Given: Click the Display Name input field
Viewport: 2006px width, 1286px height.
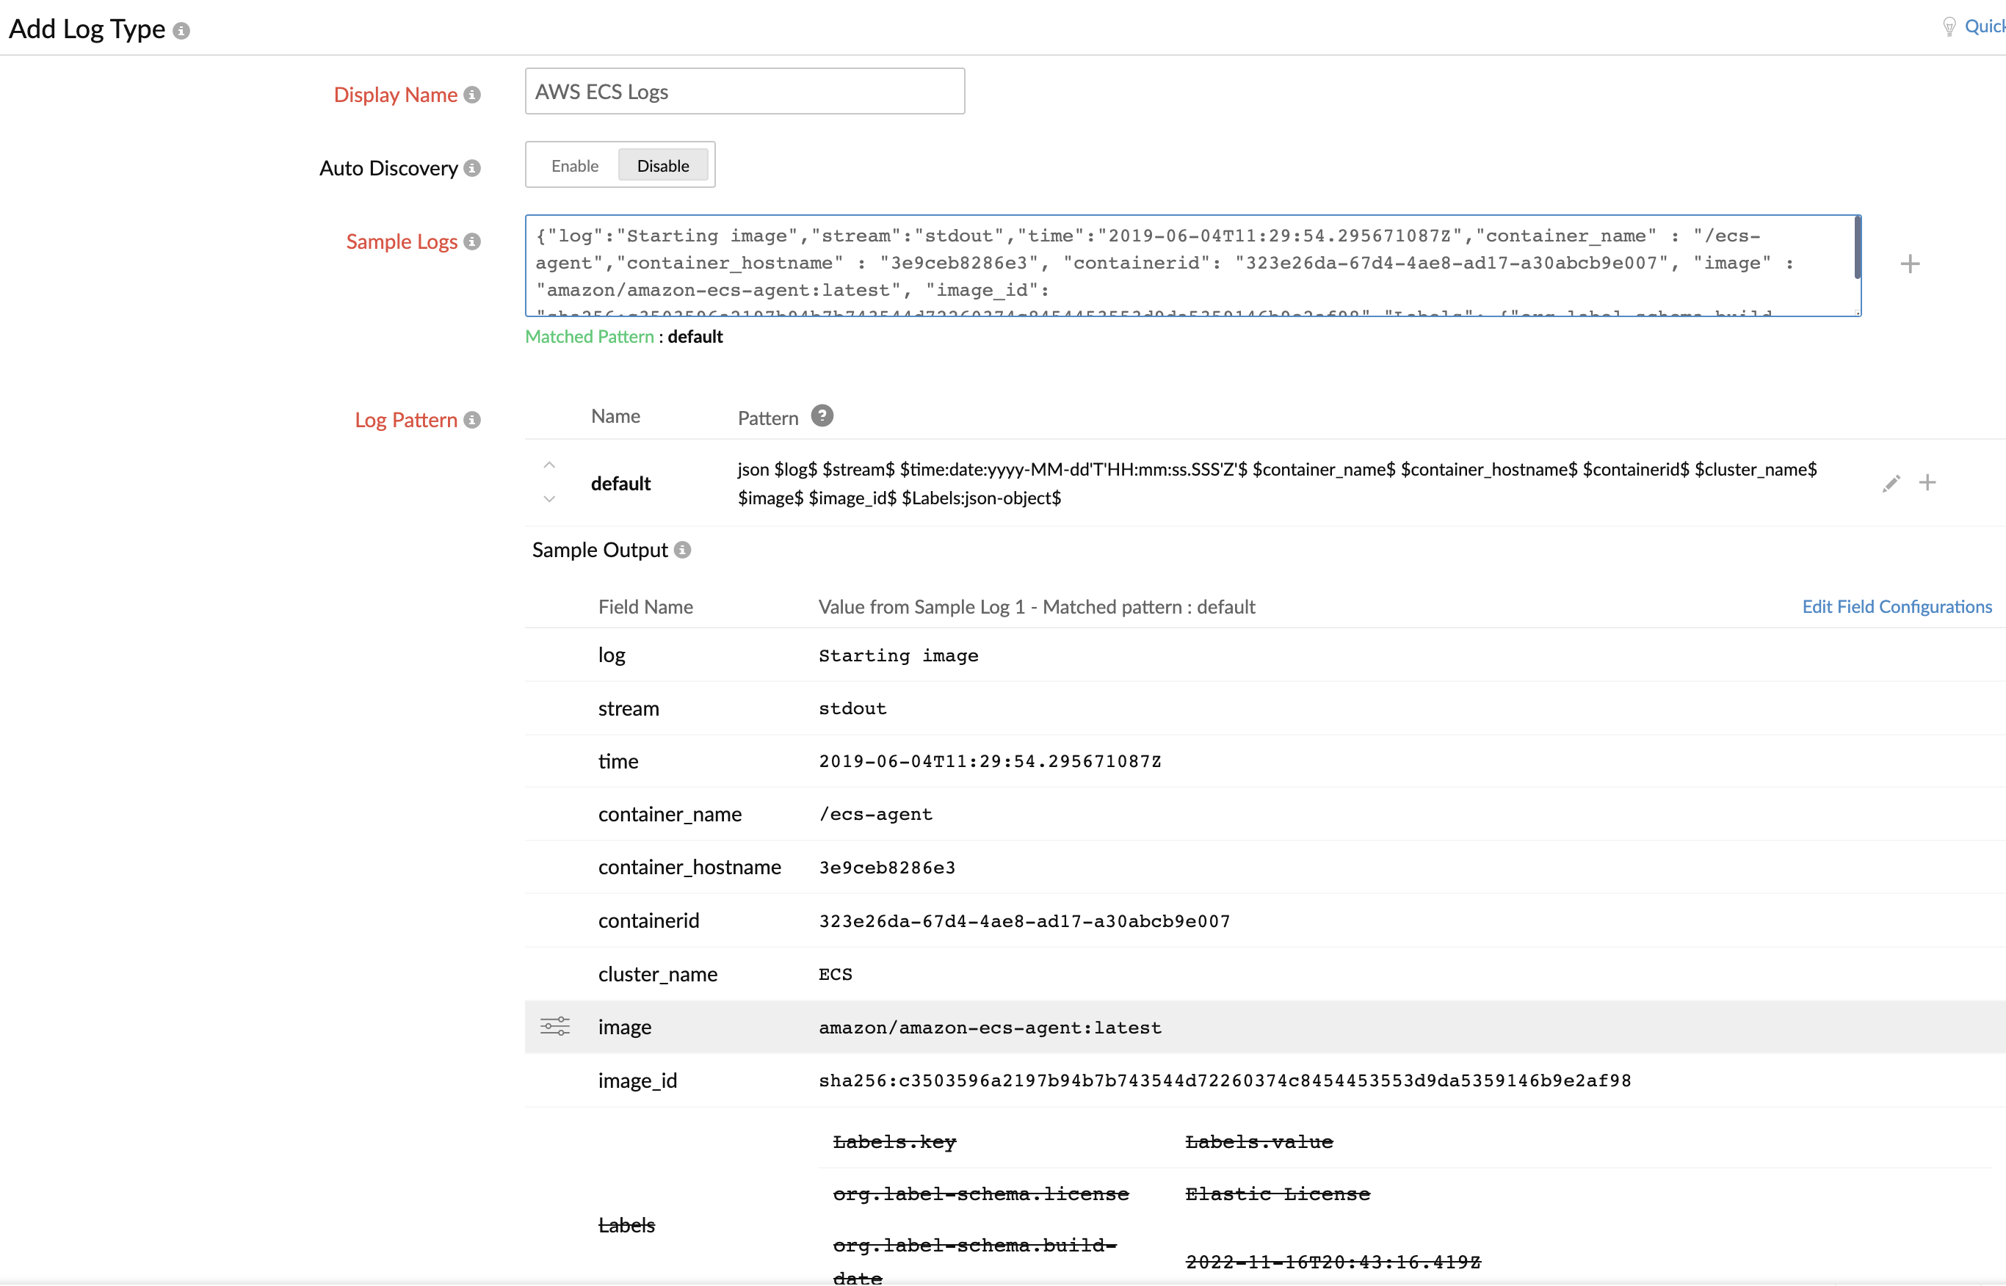Looking at the screenshot, I should (744, 92).
